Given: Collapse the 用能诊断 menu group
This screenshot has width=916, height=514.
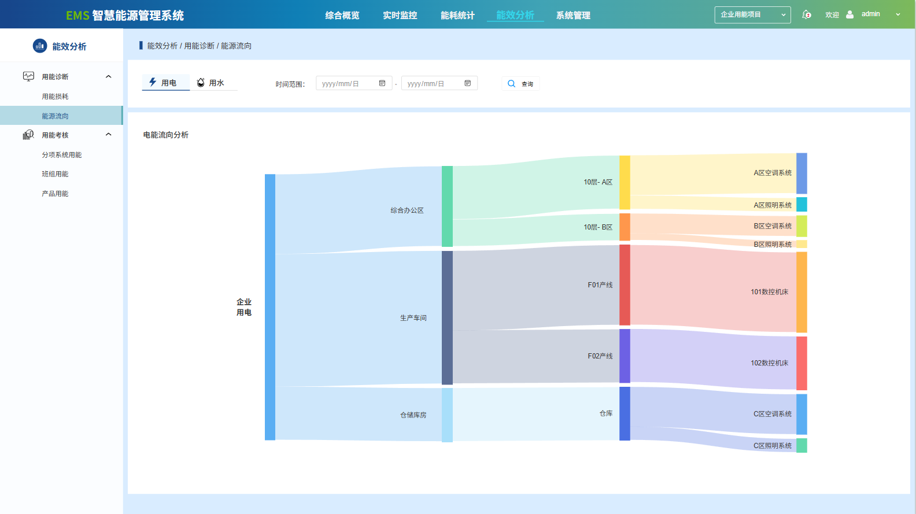Looking at the screenshot, I should (108, 76).
